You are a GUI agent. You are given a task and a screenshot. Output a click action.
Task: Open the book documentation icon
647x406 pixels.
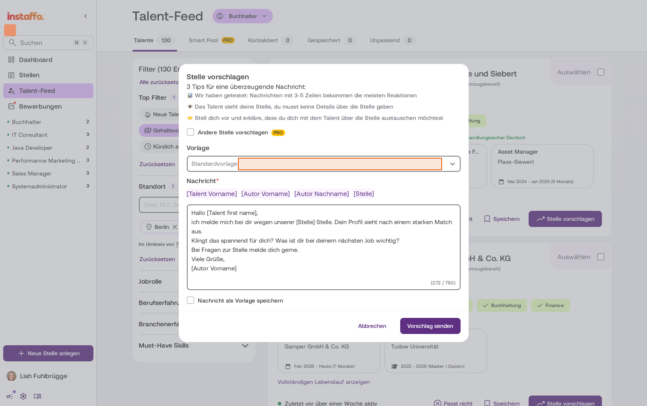[x=37, y=396]
